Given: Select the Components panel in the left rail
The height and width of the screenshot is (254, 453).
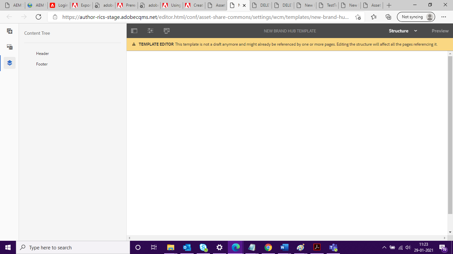Looking at the screenshot, I should [x=9, y=31].
